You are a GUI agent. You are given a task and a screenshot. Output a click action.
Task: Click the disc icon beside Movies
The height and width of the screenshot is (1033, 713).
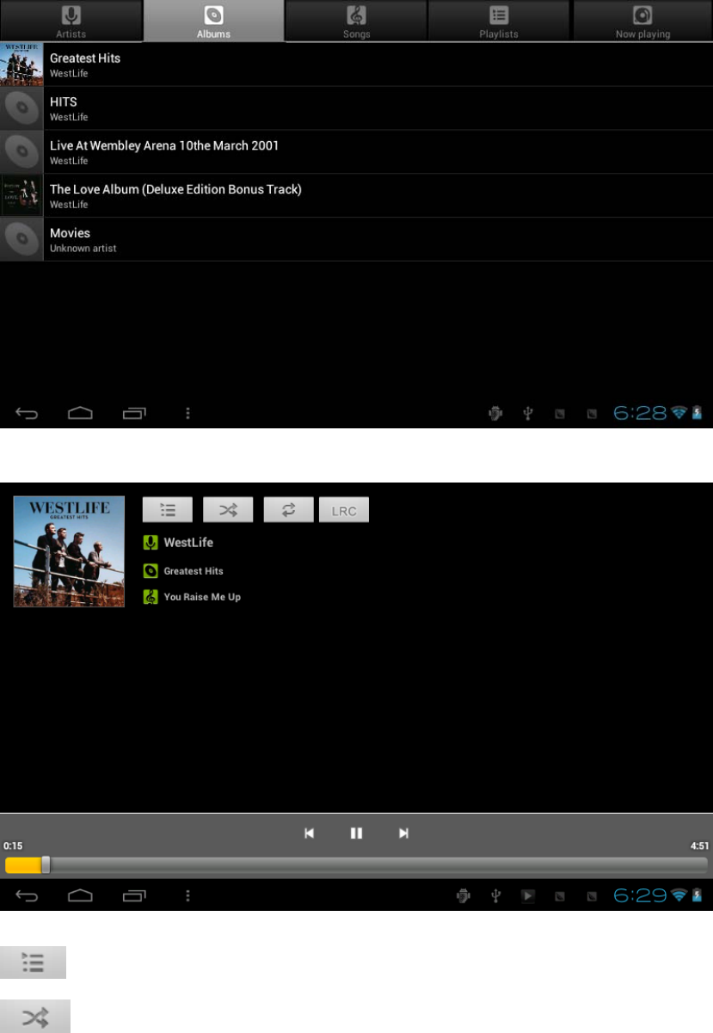pos(22,239)
